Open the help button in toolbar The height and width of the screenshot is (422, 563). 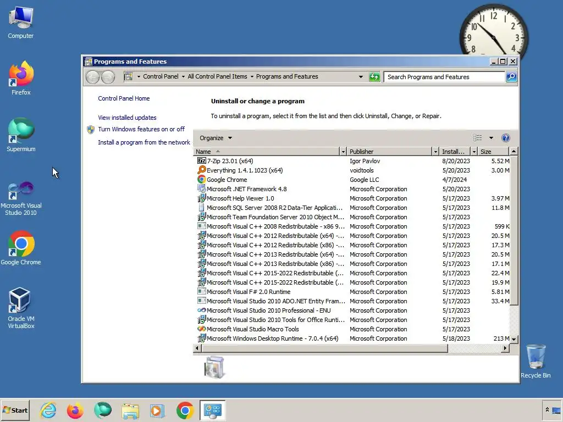pos(506,138)
